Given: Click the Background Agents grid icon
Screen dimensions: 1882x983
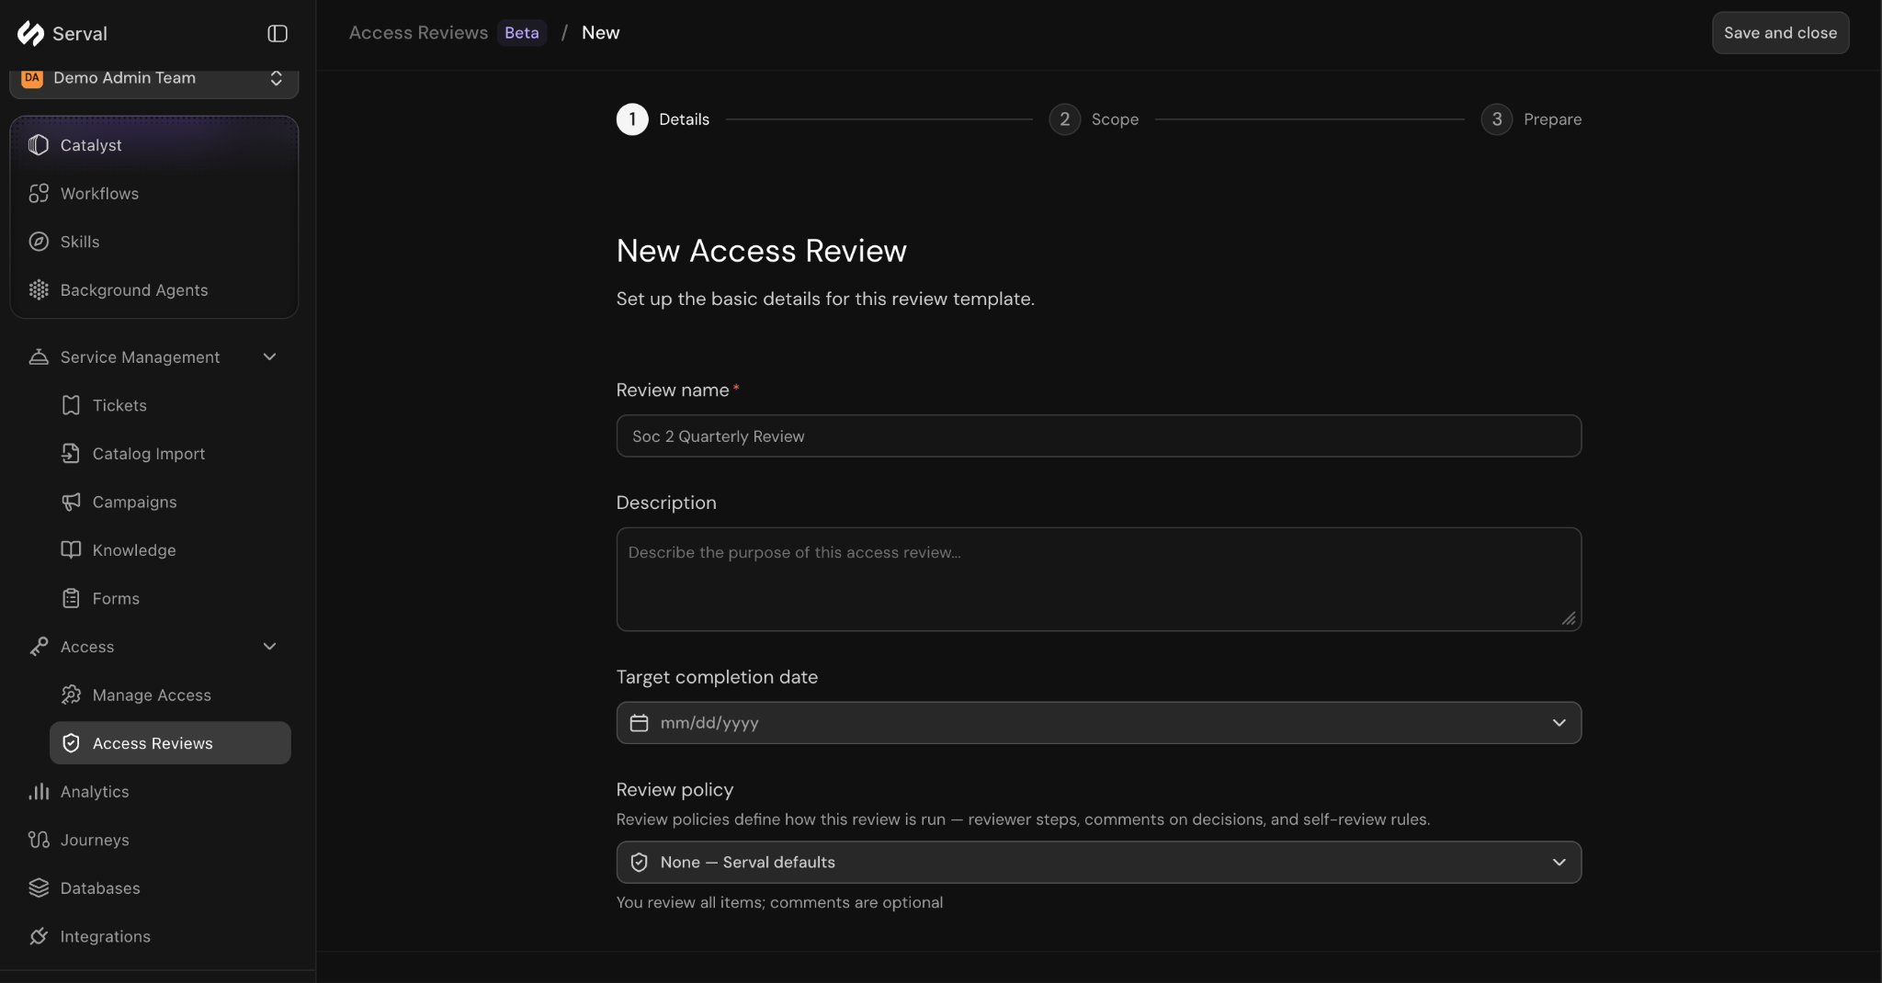Looking at the screenshot, I should pyautogui.click(x=39, y=289).
